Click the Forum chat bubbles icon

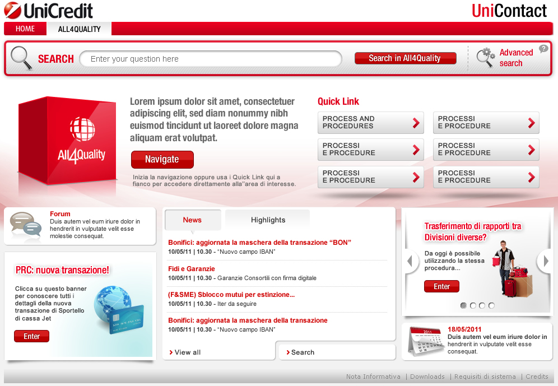click(x=26, y=225)
